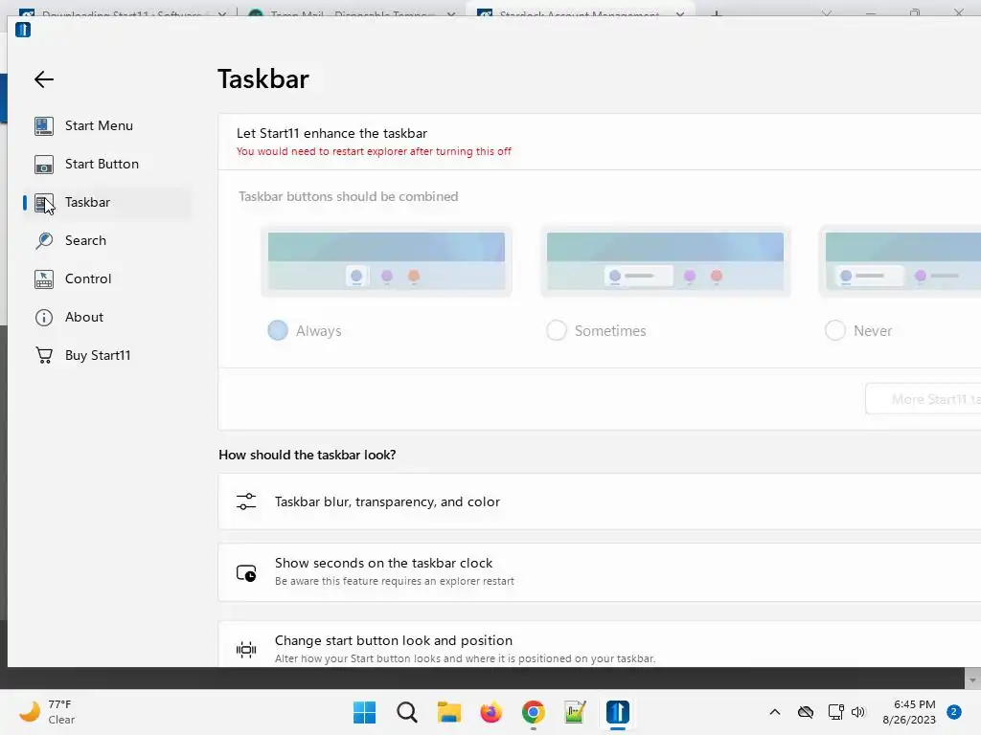The image size is (981, 735).
Task: Open the About page
Action: [106, 317]
